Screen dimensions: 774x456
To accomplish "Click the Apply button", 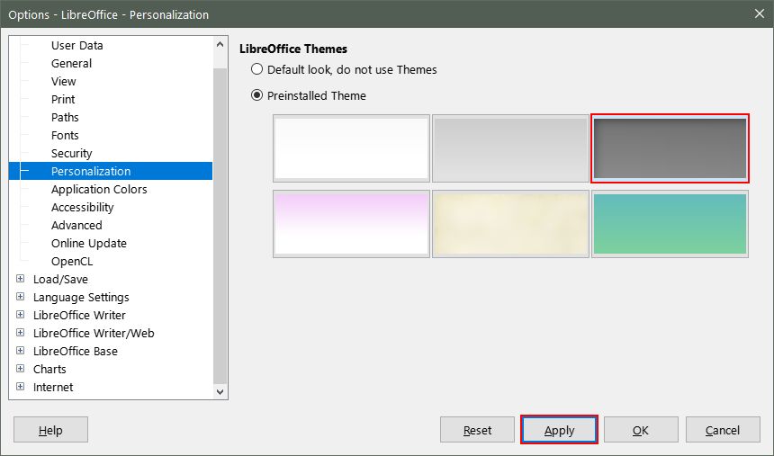I will [559, 430].
